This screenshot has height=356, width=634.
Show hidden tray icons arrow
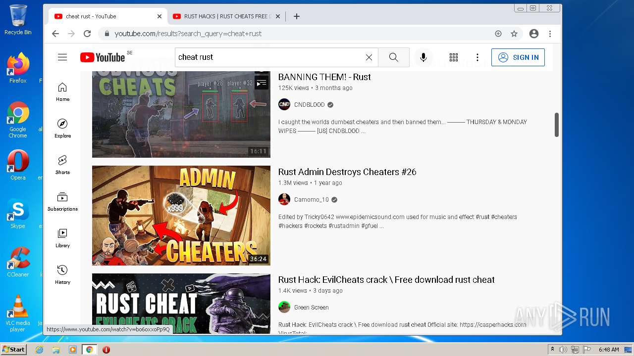click(552, 350)
